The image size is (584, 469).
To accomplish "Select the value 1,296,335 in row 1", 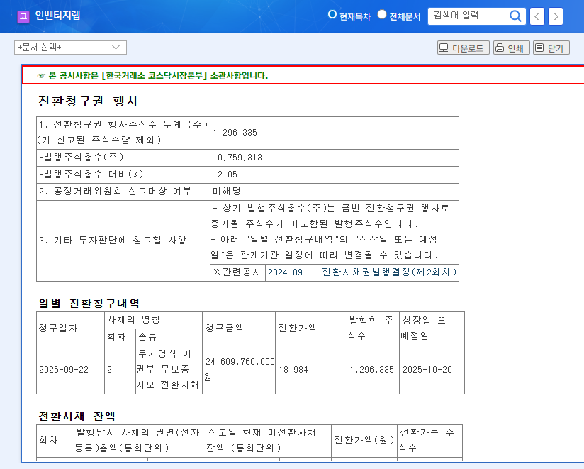I will point(235,133).
